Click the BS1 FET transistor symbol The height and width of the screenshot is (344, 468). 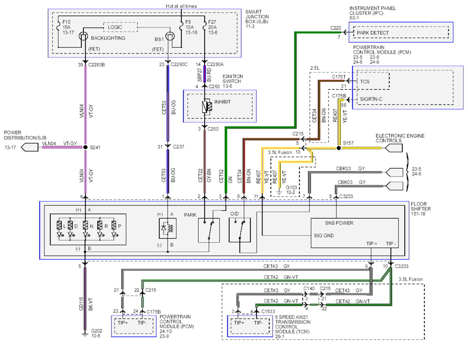click(170, 37)
